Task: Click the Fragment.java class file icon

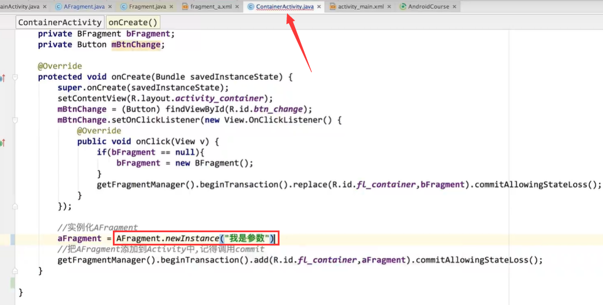Action: [124, 6]
